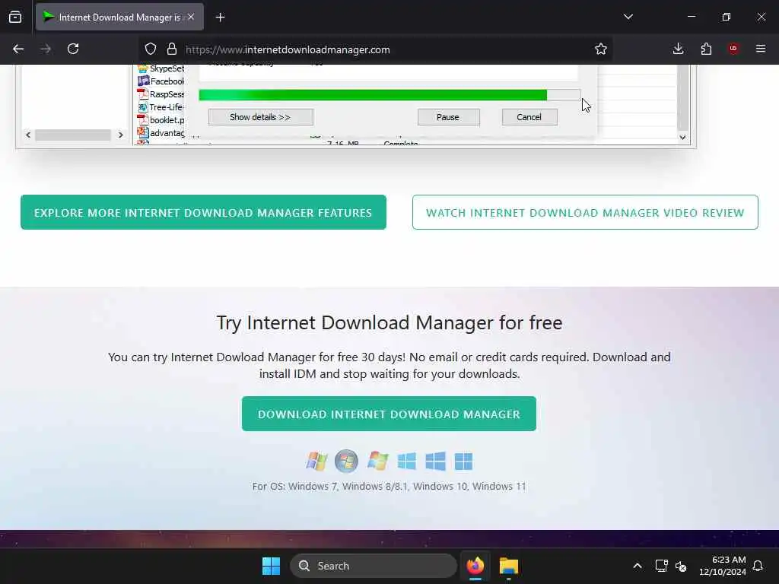The width and height of the screenshot is (779, 584).
Task: Open a new browser tab
Action: 220,17
